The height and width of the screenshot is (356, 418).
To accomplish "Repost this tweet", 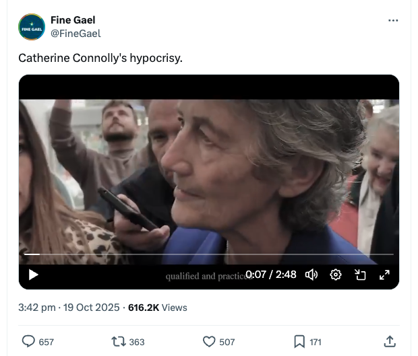I will click(119, 342).
